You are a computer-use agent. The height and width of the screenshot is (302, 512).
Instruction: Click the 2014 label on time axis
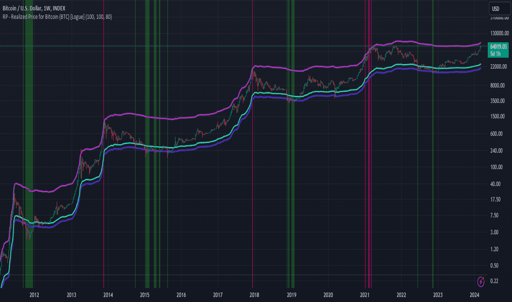click(x=108, y=295)
